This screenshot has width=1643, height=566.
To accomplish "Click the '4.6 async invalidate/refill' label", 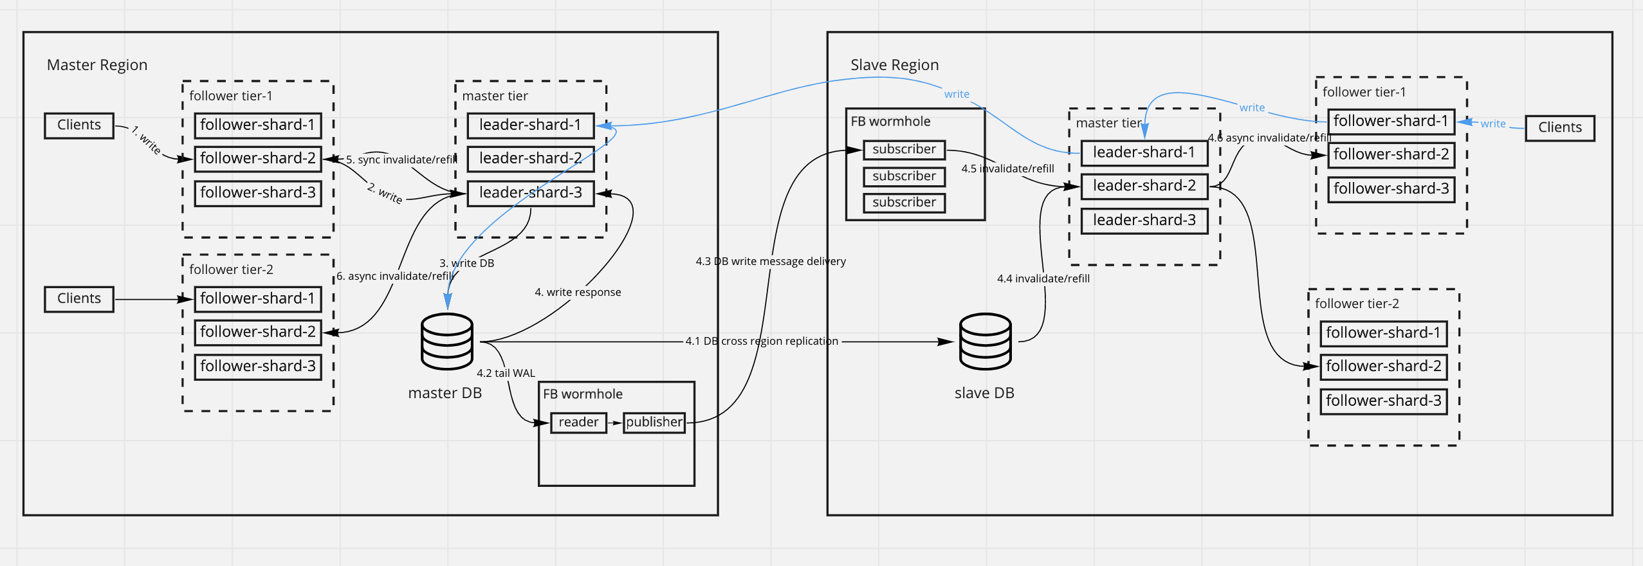I will (1269, 138).
